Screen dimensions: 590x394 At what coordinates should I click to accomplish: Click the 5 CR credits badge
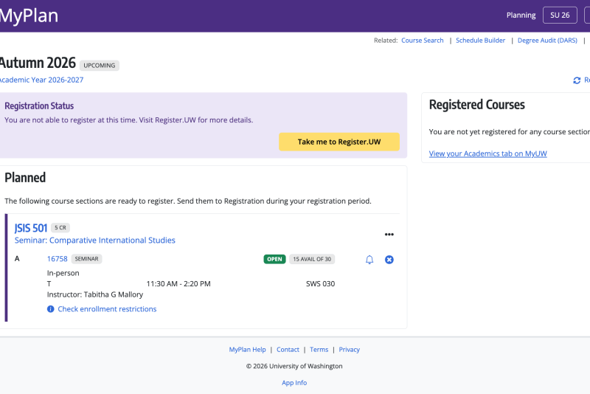(60, 228)
